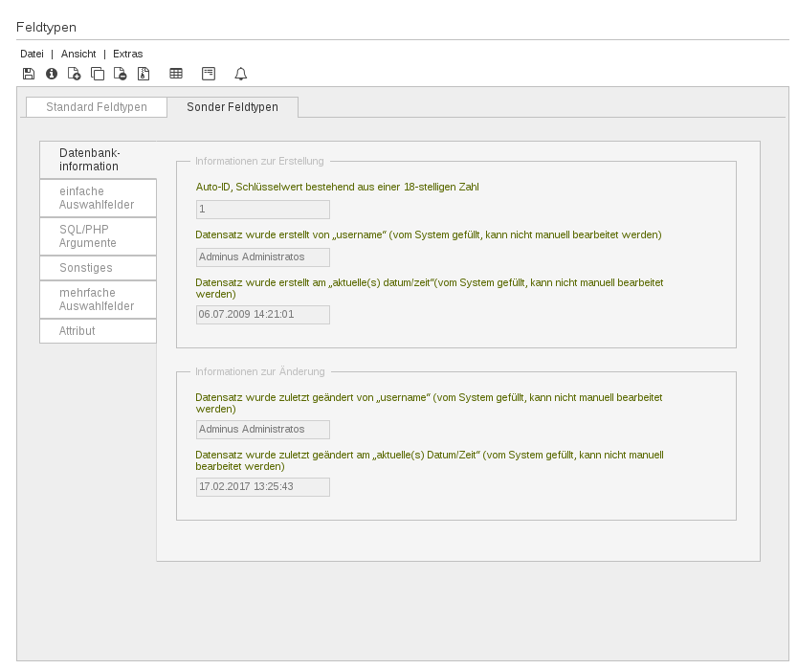Screen dimensions: 798x669
Task: Switch to table list view icon
Action: pyautogui.click(x=176, y=74)
